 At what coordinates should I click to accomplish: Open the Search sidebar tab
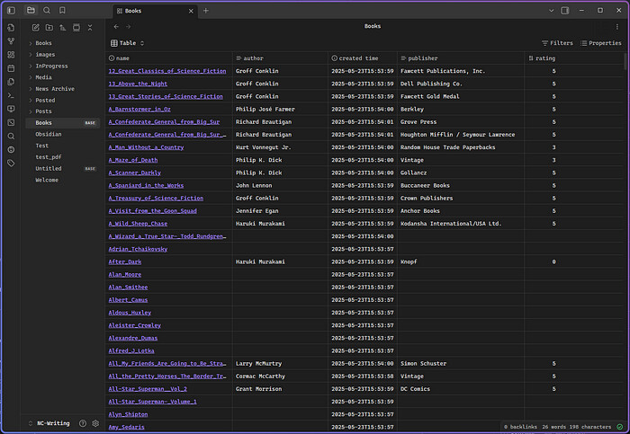click(47, 10)
